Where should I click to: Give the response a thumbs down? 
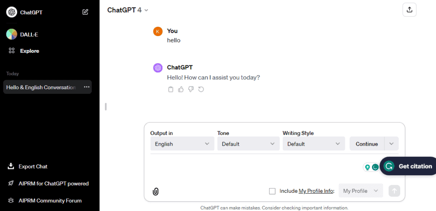click(191, 89)
